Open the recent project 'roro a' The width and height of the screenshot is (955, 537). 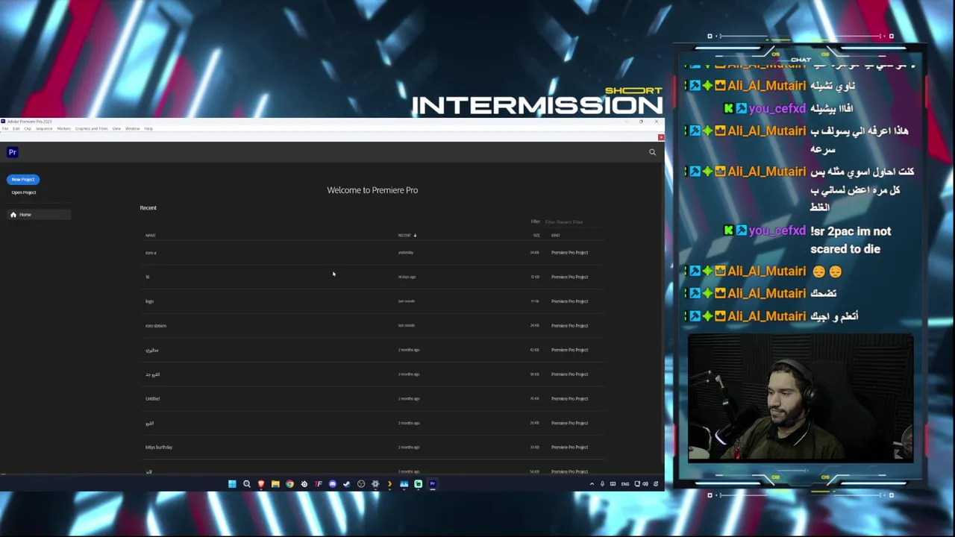(x=373, y=253)
